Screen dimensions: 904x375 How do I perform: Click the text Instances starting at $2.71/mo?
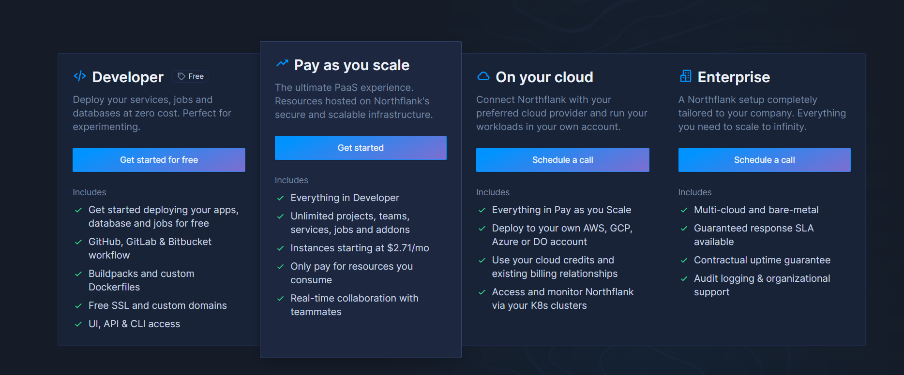tap(360, 248)
